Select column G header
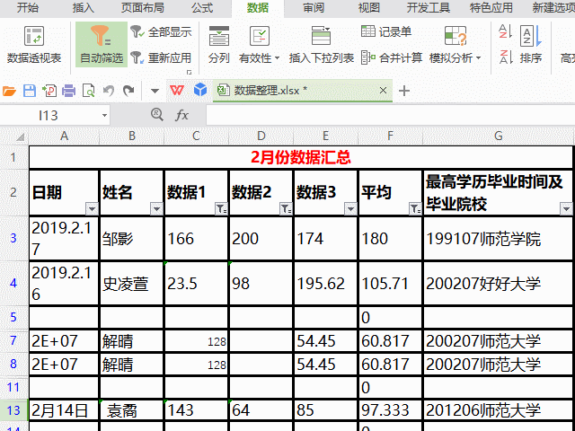 point(498,136)
